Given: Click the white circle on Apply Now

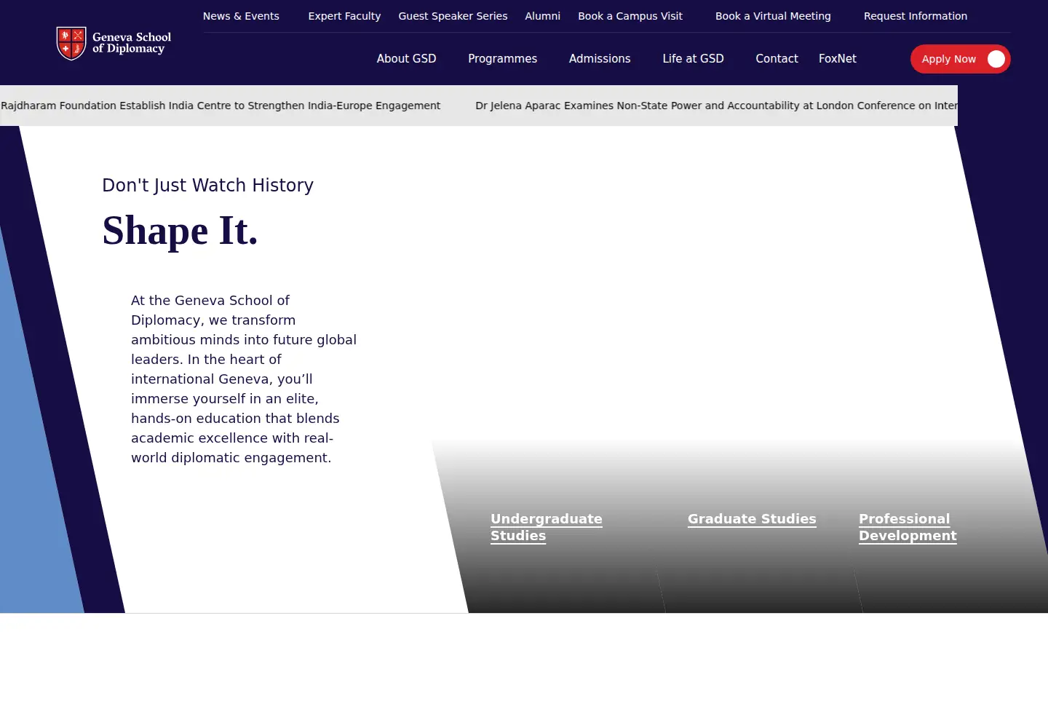Looking at the screenshot, I should (996, 59).
